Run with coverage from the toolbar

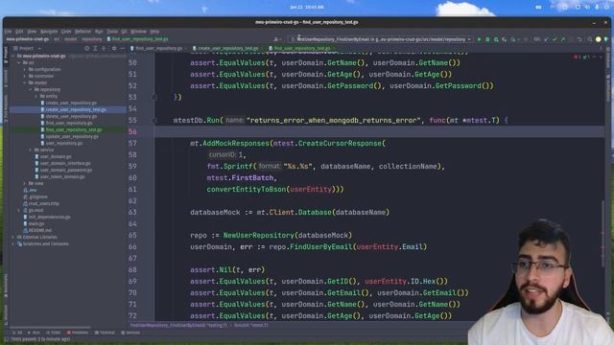point(496,39)
